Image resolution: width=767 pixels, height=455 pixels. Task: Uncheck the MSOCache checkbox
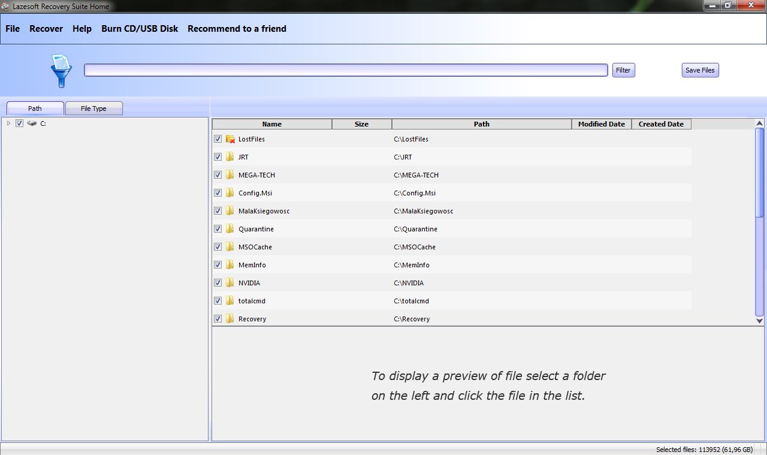click(x=218, y=247)
